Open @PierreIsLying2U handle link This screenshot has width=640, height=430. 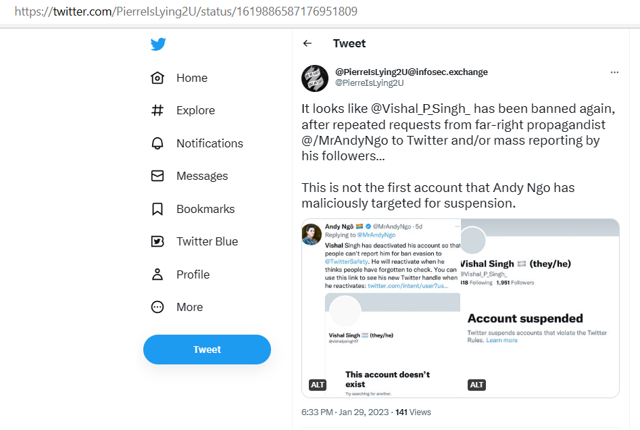369,83
